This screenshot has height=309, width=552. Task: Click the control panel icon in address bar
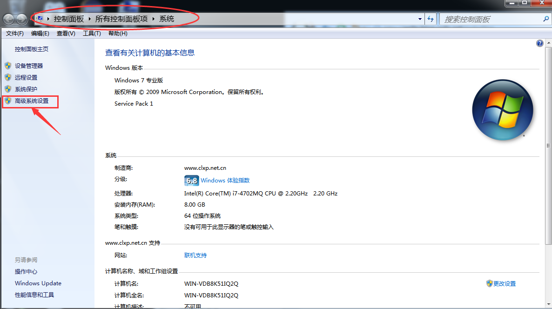click(x=40, y=19)
